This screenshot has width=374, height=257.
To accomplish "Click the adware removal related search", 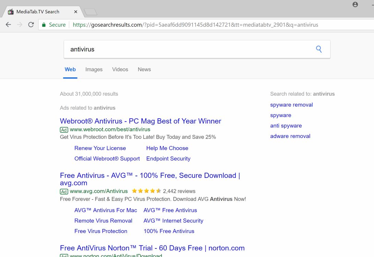I will (290, 136).
